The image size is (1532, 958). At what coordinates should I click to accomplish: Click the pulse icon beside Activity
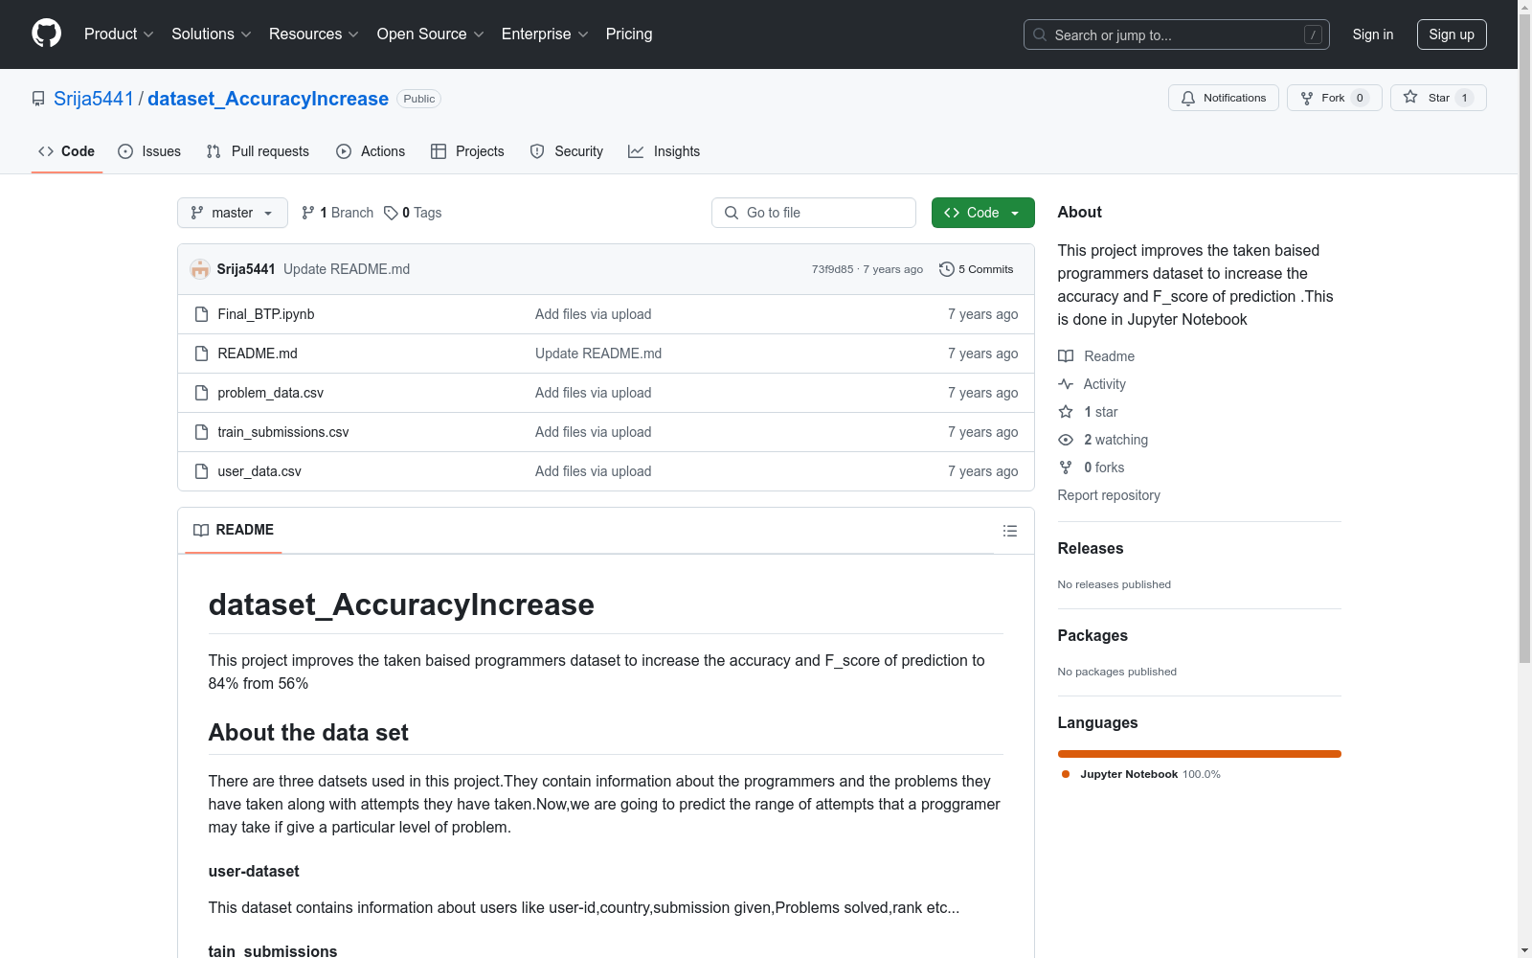click(x=1066, y=384)
